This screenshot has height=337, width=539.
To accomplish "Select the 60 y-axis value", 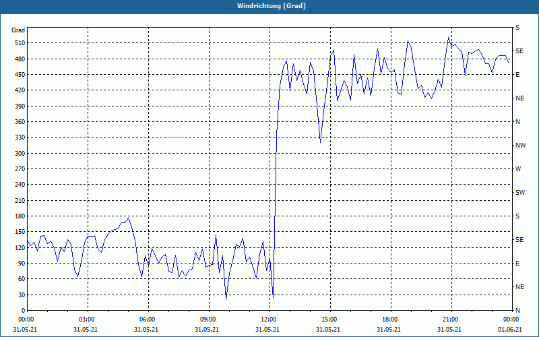I will click(x=21, y=279).
